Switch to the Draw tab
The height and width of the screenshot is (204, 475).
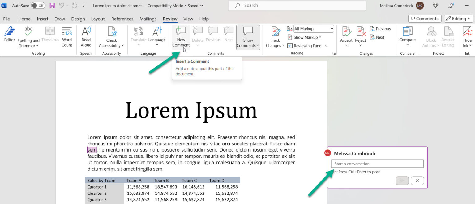(60, 19)
